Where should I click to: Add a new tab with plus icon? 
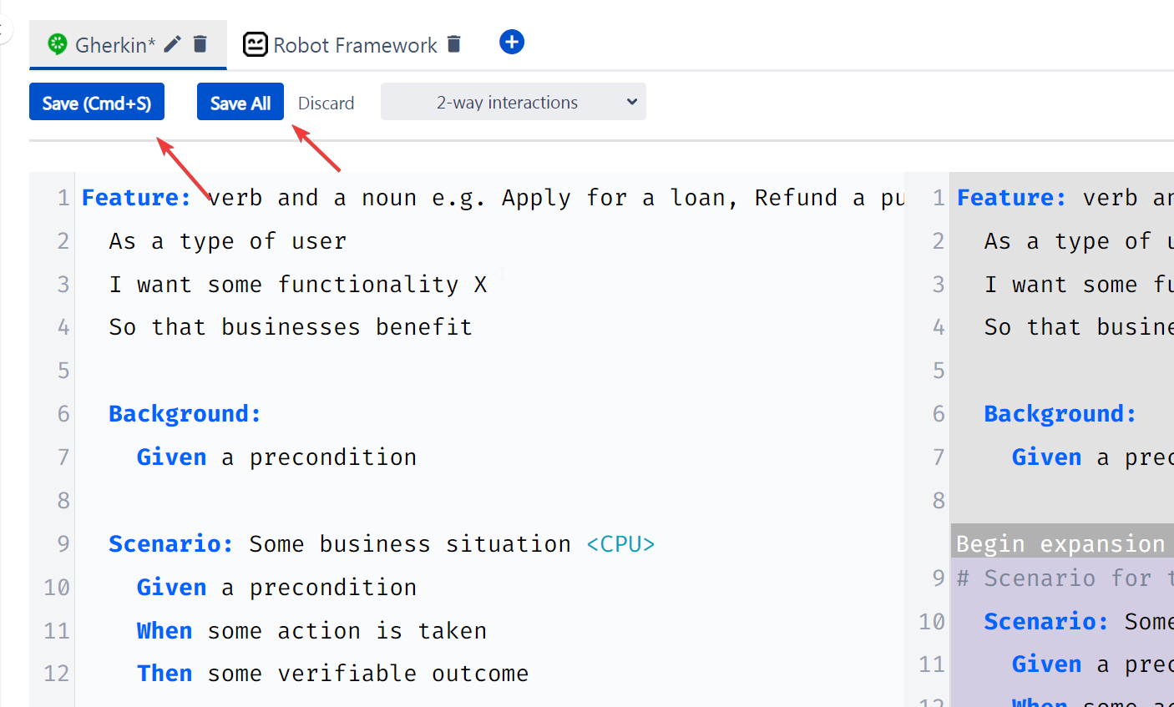pos(512,42)
